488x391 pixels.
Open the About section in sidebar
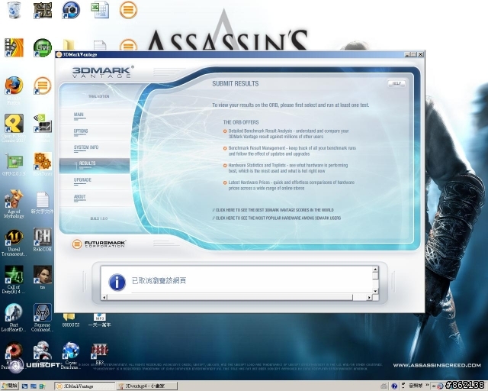(x=79, y=197)
